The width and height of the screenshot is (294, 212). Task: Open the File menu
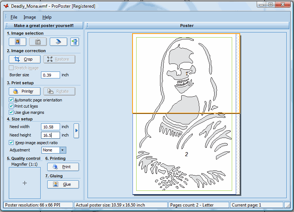tap(14, 17)
